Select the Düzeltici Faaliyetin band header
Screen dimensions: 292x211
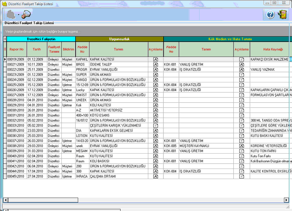click(41, 39)
